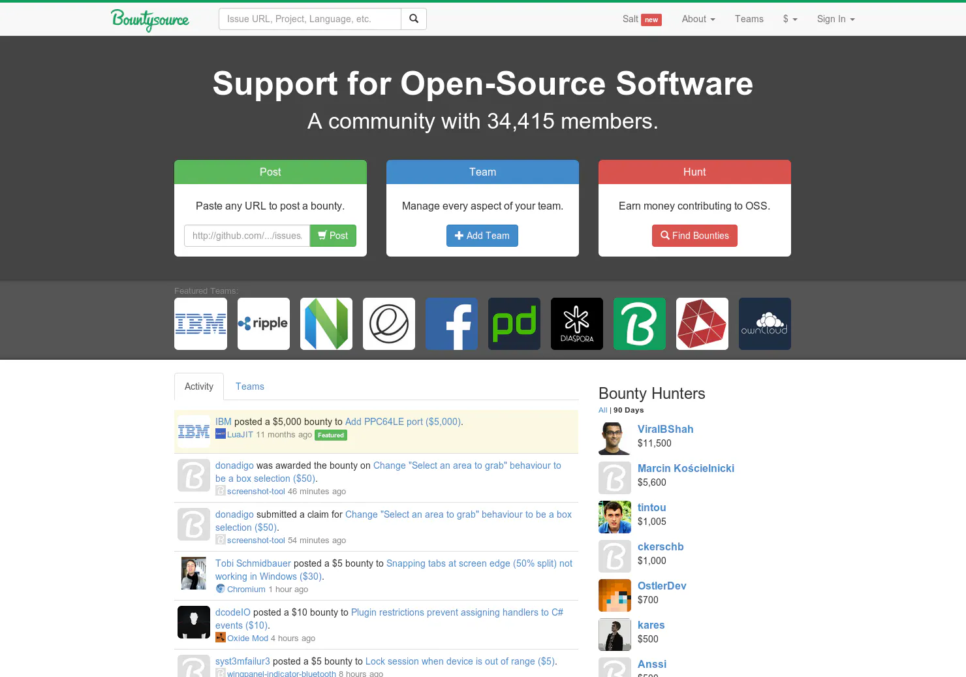966x677 pixels.
Task: Click the IBM logo in the activity feed
Action: 194,432
